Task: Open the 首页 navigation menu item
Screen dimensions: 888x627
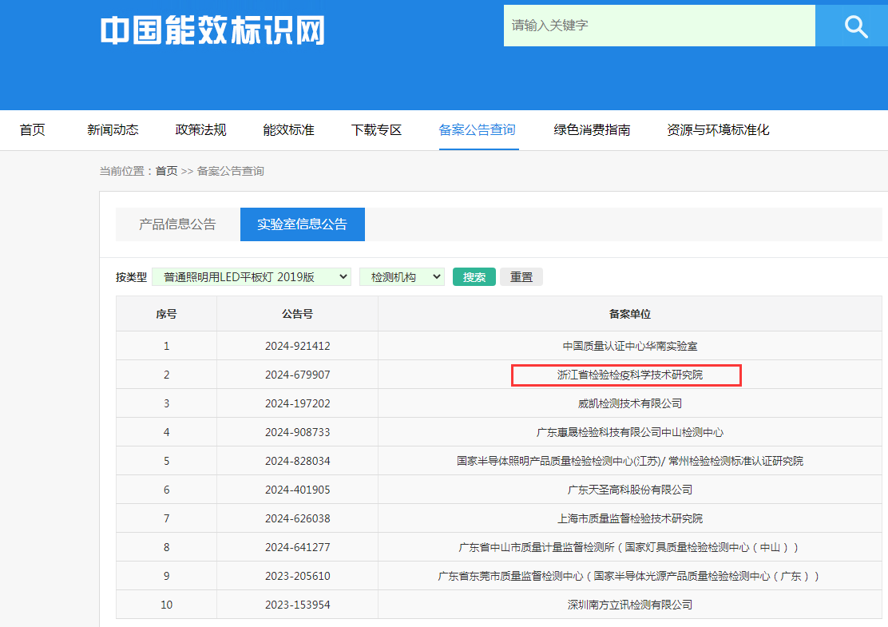Action: pyautogui.click(x=33, y=130)
